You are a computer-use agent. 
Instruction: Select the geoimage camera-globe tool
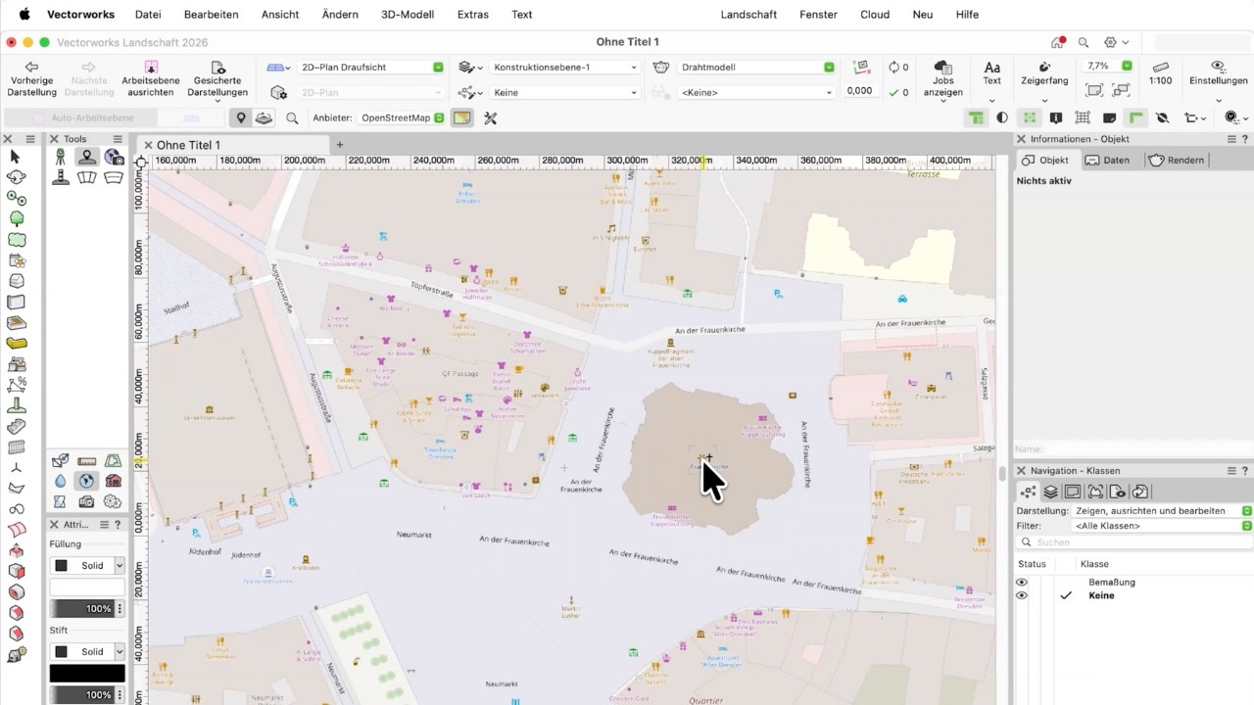(115, 157)
